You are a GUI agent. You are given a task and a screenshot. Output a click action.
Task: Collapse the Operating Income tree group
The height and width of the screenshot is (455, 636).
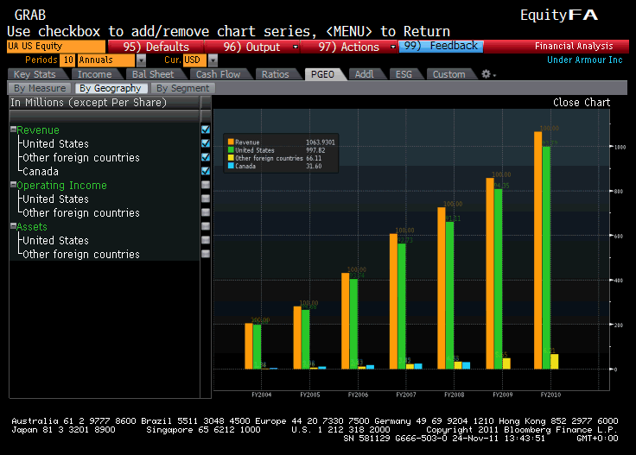coord(14,186)
